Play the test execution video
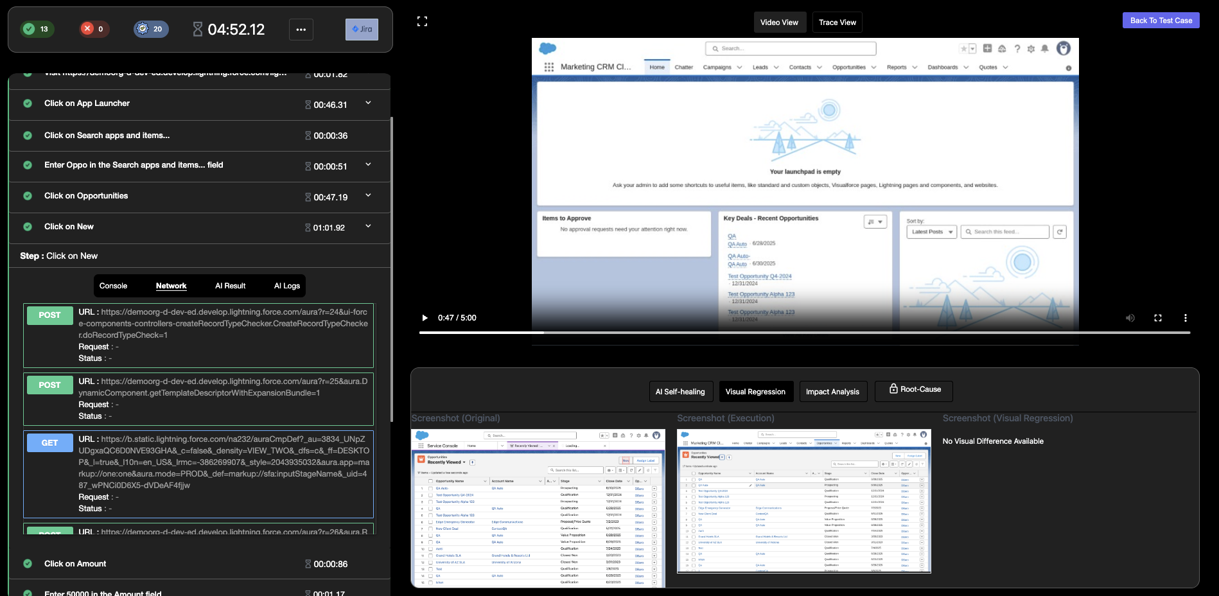This screenshot has height=596, width=1219. (x=425, y=318)
